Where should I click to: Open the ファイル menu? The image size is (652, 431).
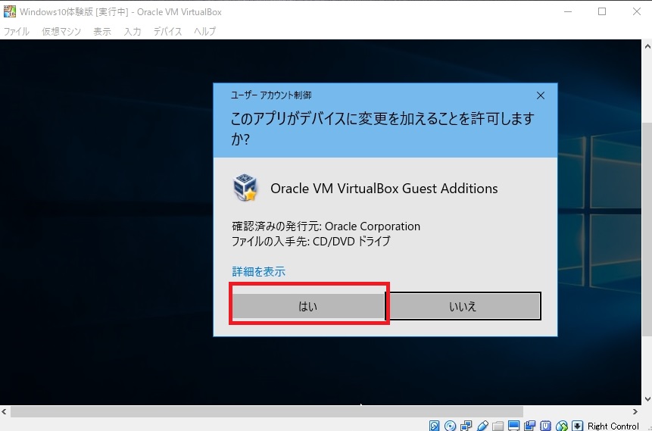tap(16, 32)
